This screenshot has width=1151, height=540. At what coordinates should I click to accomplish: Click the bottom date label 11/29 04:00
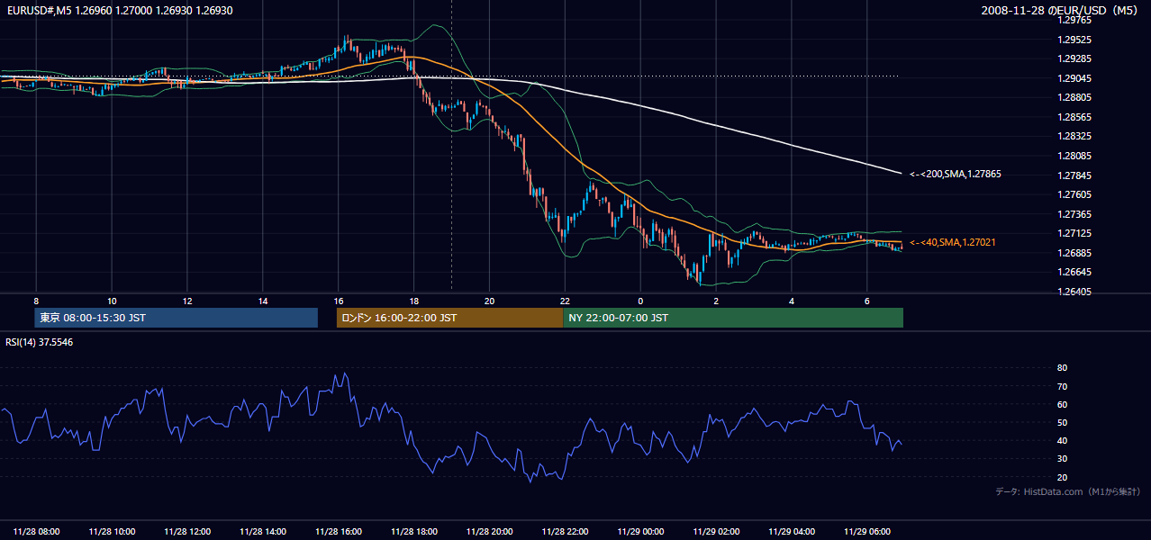(793, 532)
